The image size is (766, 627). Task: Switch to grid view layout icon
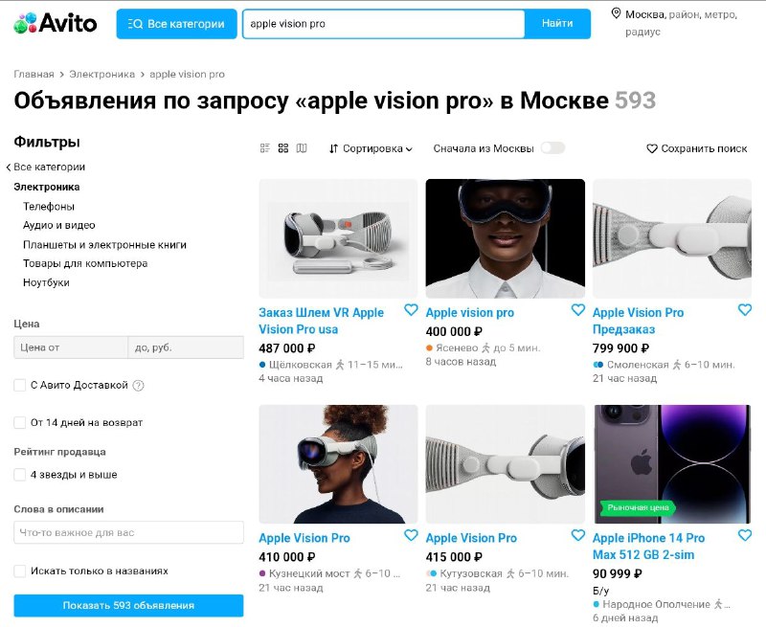(x=283, y=148)
